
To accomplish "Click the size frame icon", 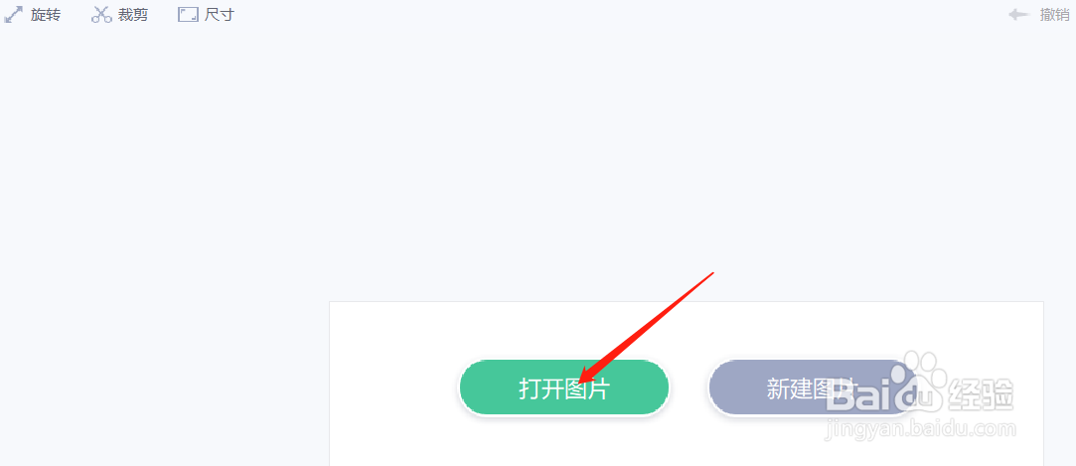I will point(188,15).
